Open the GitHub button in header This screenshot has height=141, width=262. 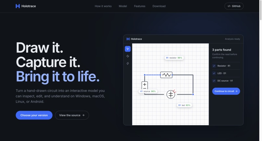point(234,6)
